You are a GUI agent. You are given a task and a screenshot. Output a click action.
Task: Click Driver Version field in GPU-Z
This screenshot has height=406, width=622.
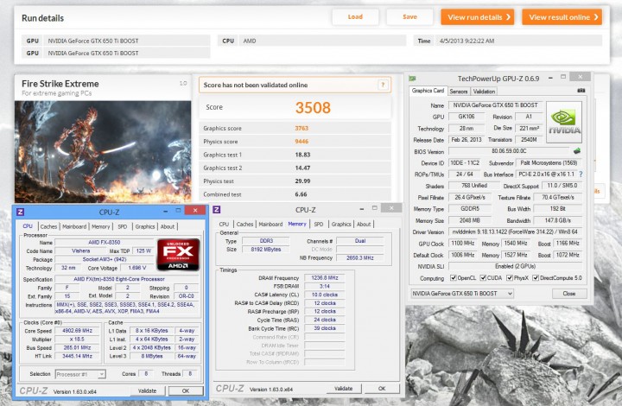(515, 232)
